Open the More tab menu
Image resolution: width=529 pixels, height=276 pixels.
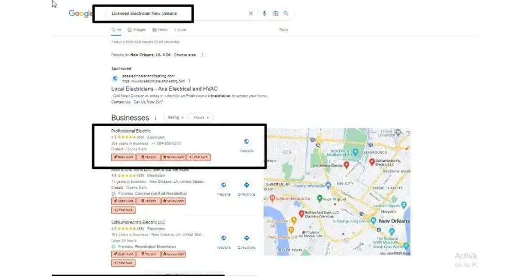180,30
